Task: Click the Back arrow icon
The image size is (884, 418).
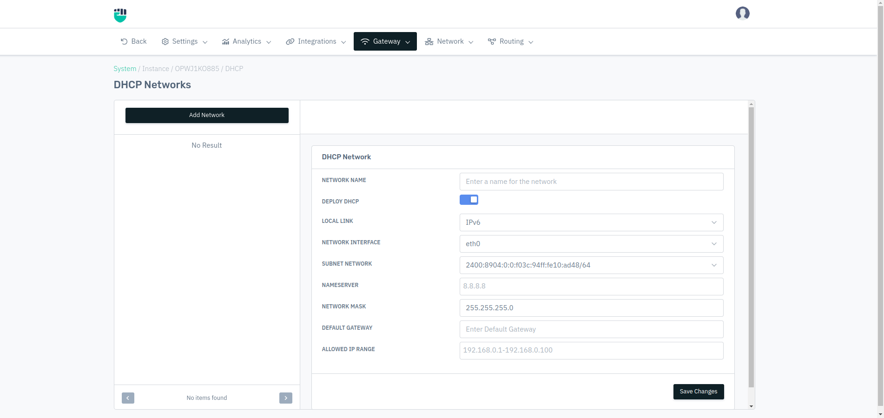Action: pos(124,41)
